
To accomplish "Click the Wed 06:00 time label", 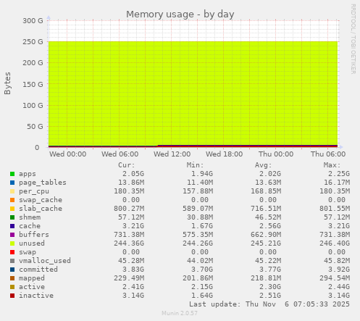I will click(120, 154).
